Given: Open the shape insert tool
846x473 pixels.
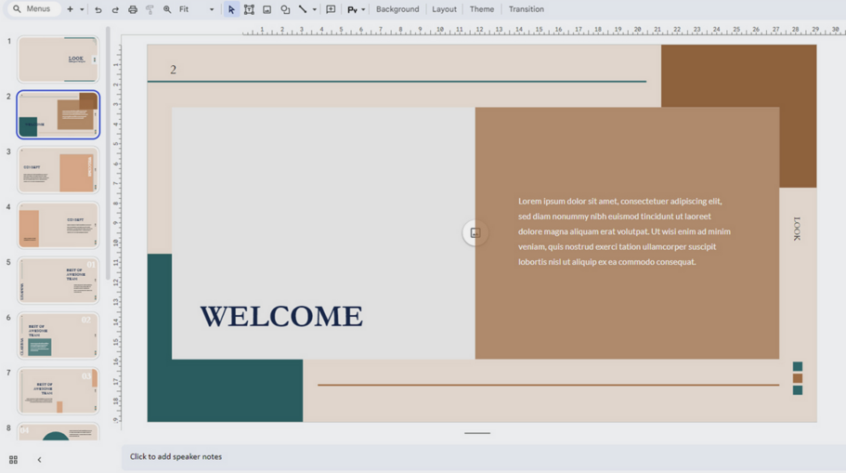Looking at the screenshot, I should point(285,9).
